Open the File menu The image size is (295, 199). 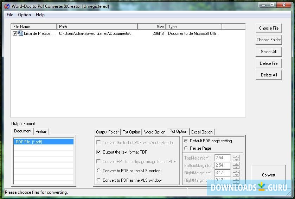10,15
